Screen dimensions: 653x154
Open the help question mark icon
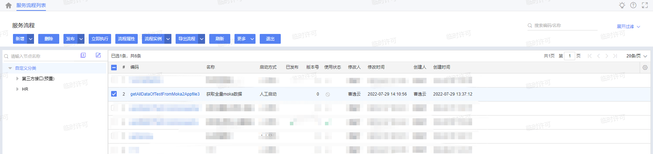click(633, 5)
